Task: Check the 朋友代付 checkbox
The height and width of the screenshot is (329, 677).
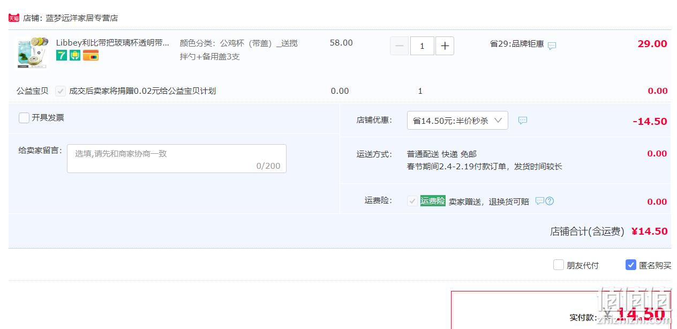Action: 559,265
